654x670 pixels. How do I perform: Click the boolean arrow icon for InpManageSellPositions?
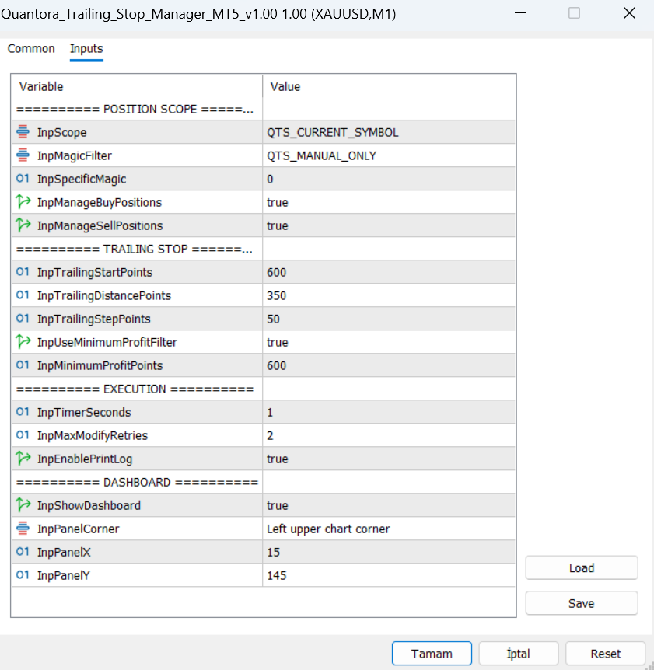pyautogui.click(x=23, y=225)
